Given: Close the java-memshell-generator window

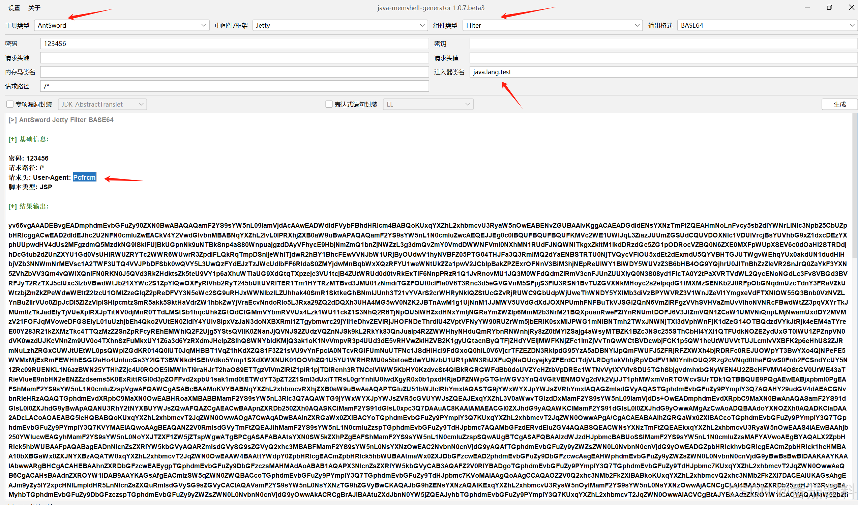Looking at the screenshot, I should point(851,7).
